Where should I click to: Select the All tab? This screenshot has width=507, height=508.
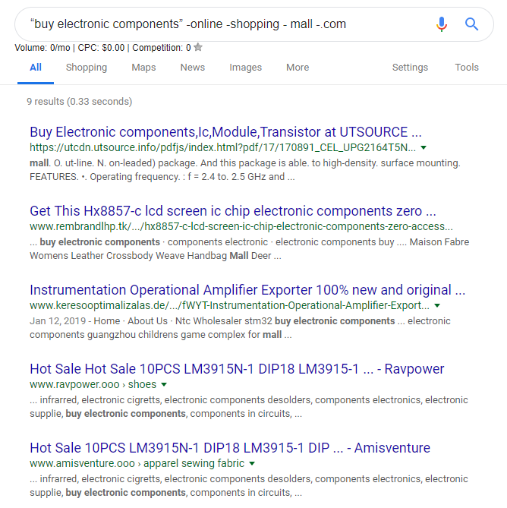pyautogui.click(x=36, y=68)
